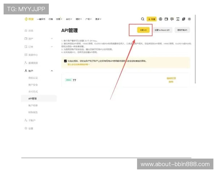Open the search magnifier icon

pyautogui.click(x=142, y=19)
